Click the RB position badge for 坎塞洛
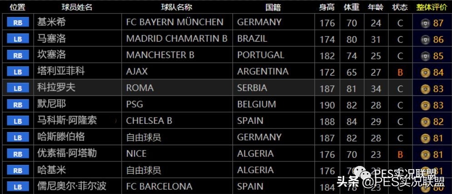452x194 pixels. tap(18, 56)
